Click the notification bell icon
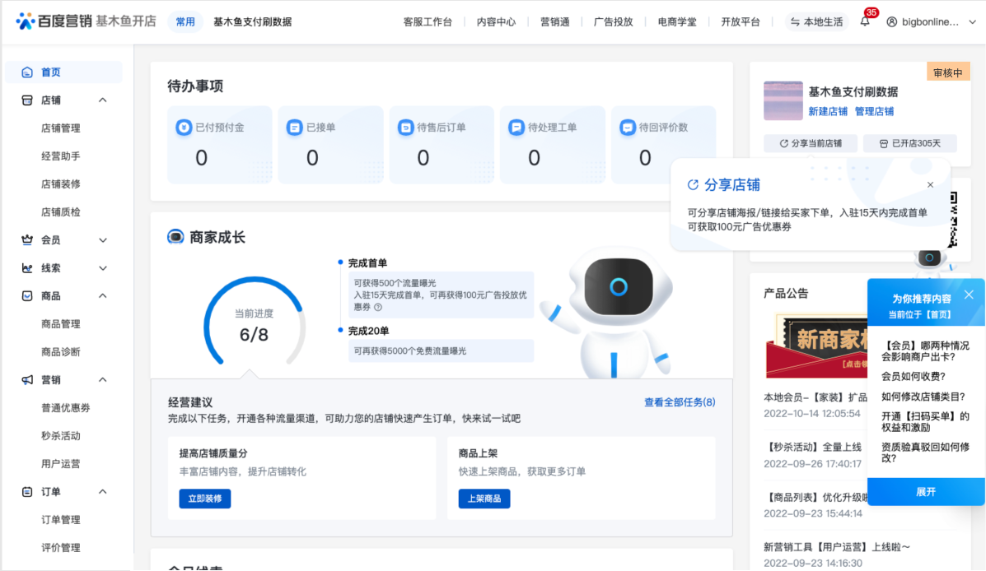Screen dimensions: 986x571 (x=865, y=22)
